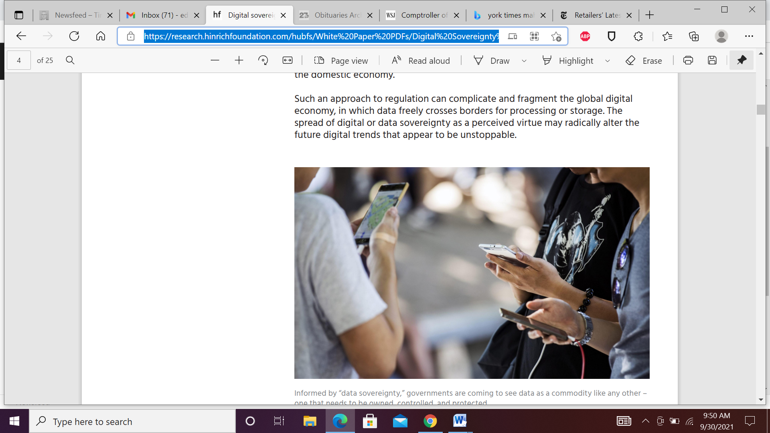The width and height of the screenshot is (770, 433).
Task: Zoom in using the plus icon
Action: coord(239,61)
